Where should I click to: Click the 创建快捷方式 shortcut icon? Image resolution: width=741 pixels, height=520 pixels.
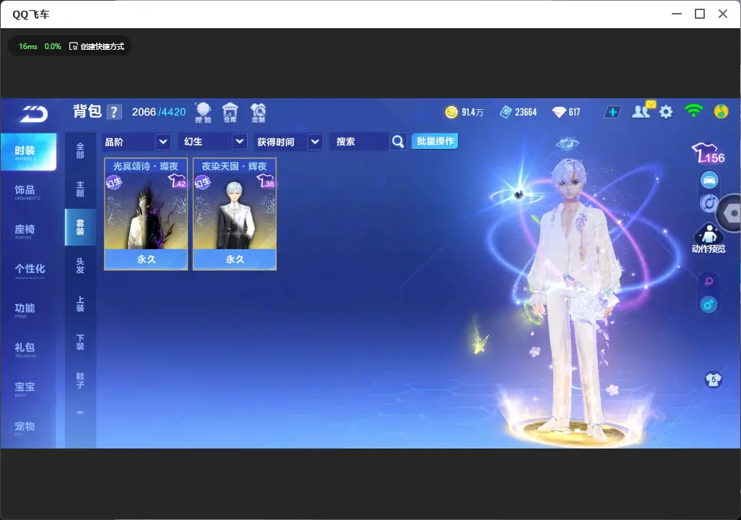pyautogui.click(x=73, y=45)
